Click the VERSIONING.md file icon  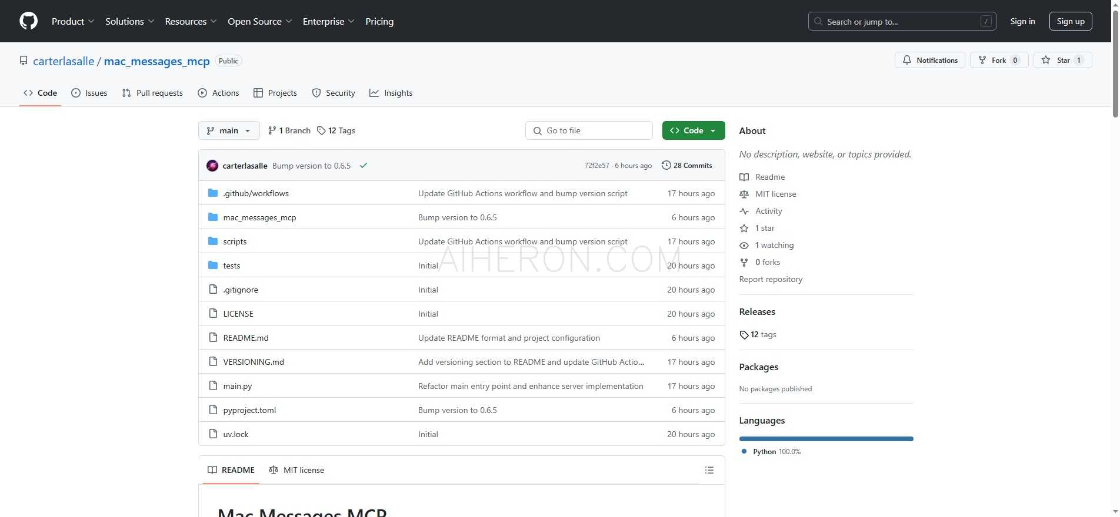click(x=213, y=362)
